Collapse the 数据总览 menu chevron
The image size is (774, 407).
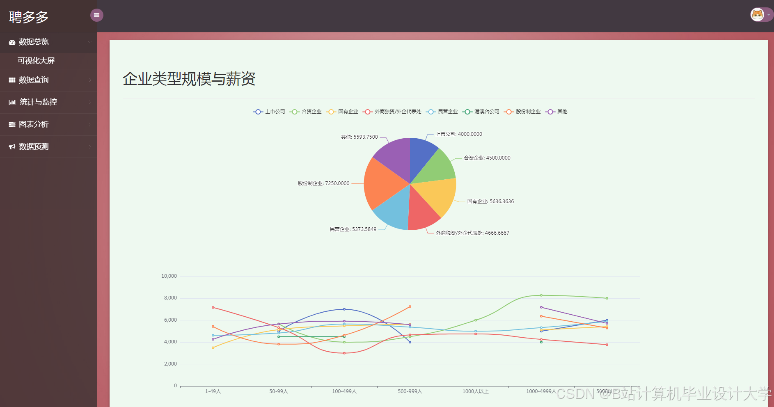point(89,42)
